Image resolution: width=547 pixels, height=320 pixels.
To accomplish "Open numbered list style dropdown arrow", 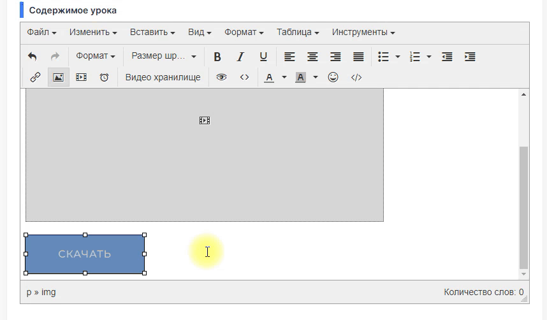I will (429, 57).
